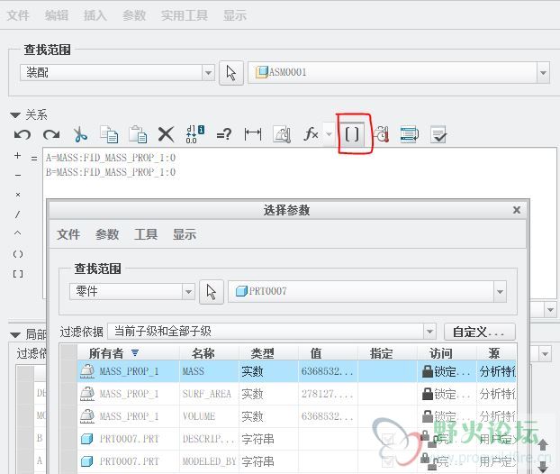Image resolution: width=560 pixels, height=474 pixels.
Task: Click the 指定 column header
Action: click(x=388, y=353)
